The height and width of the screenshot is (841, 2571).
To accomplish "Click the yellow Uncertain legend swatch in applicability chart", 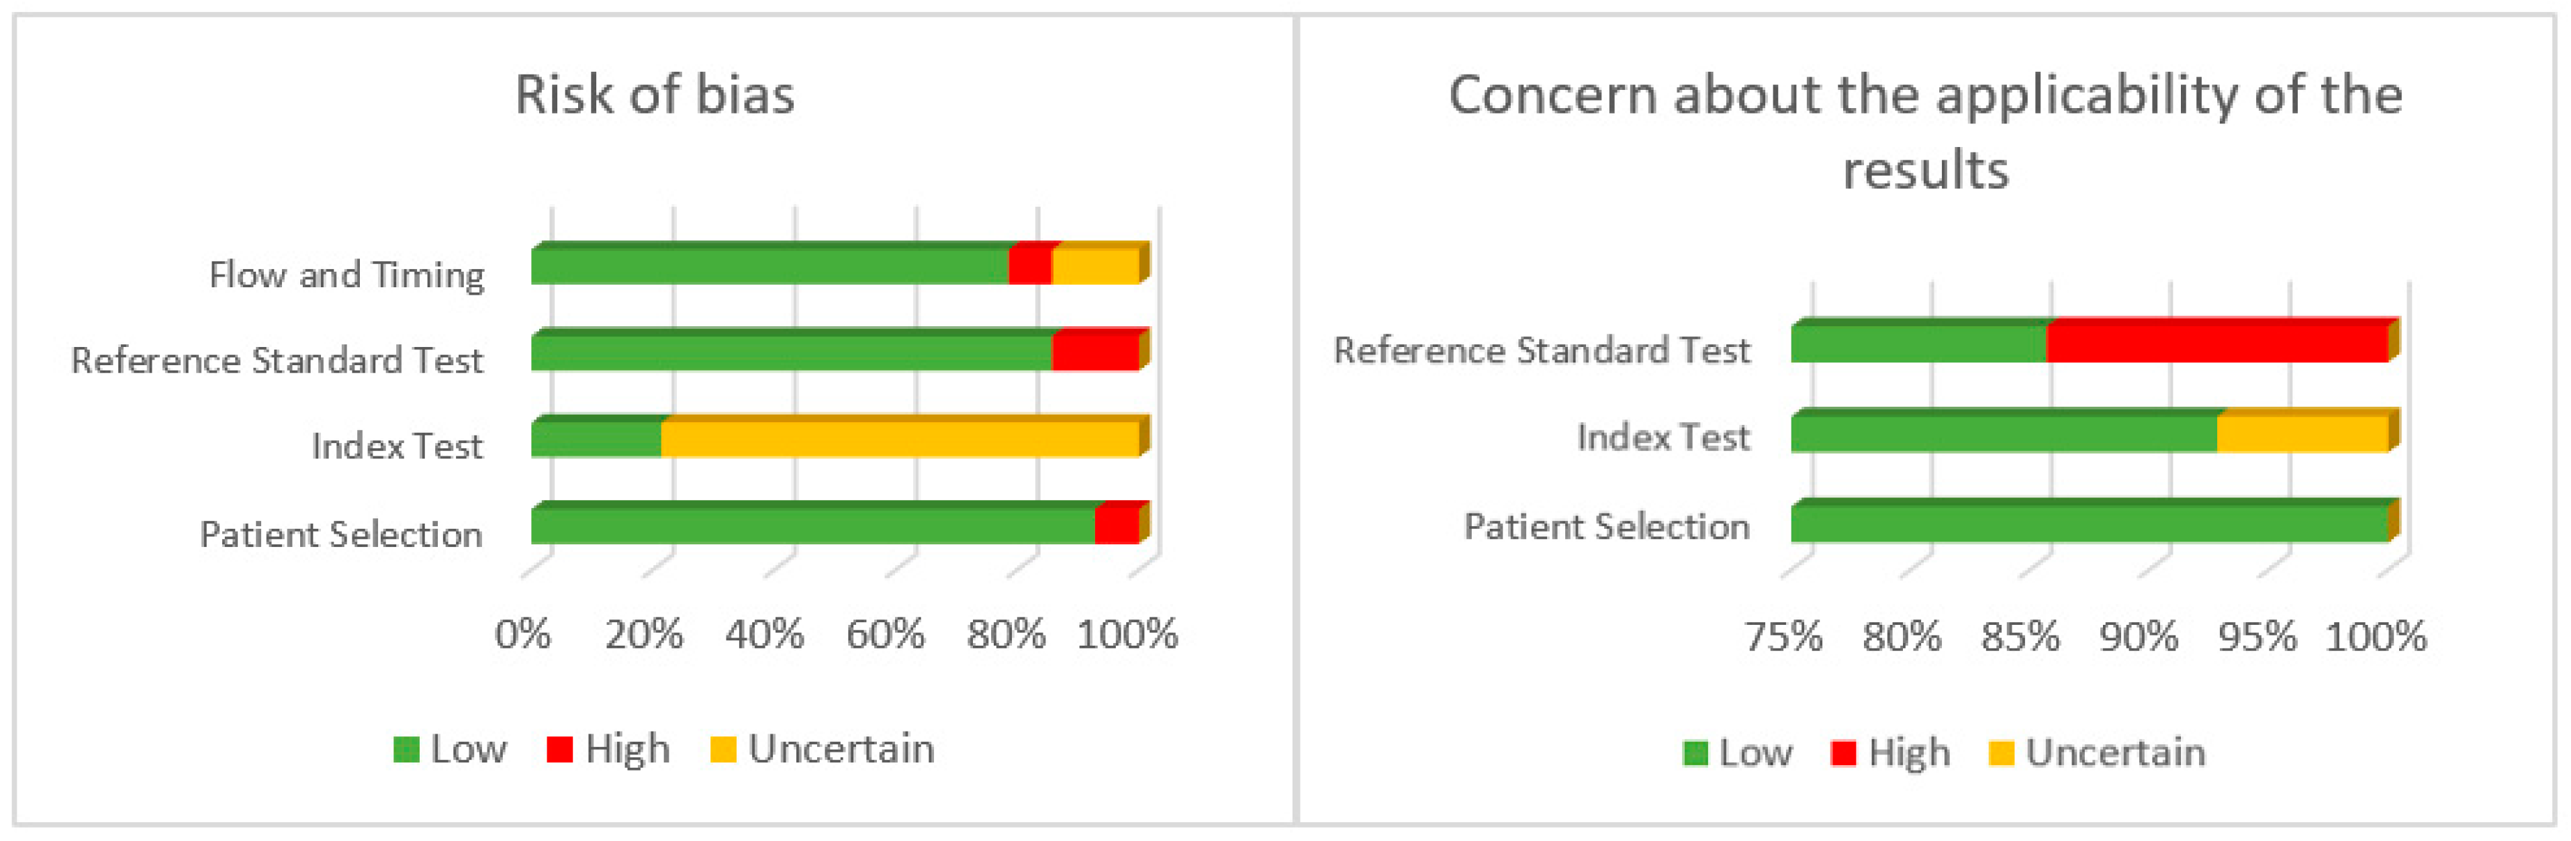I will coord(2001,753).
